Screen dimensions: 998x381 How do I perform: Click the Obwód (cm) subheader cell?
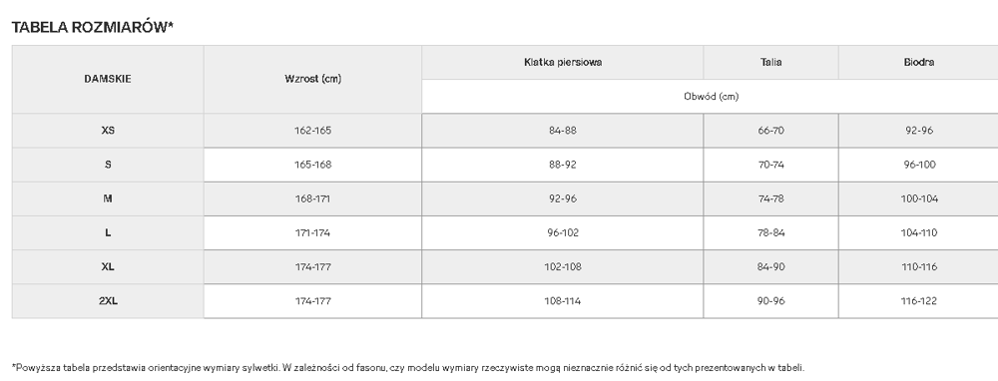click(x=711, y=97)
